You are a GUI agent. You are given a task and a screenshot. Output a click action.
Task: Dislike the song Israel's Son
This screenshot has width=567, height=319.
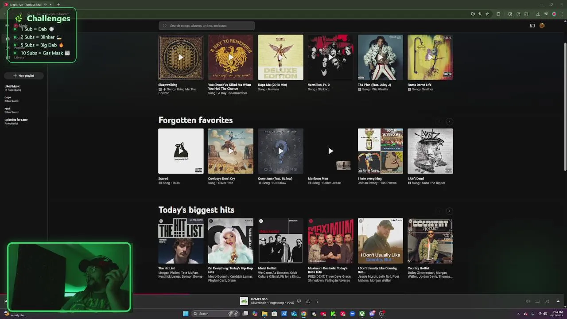click(299, 301)
